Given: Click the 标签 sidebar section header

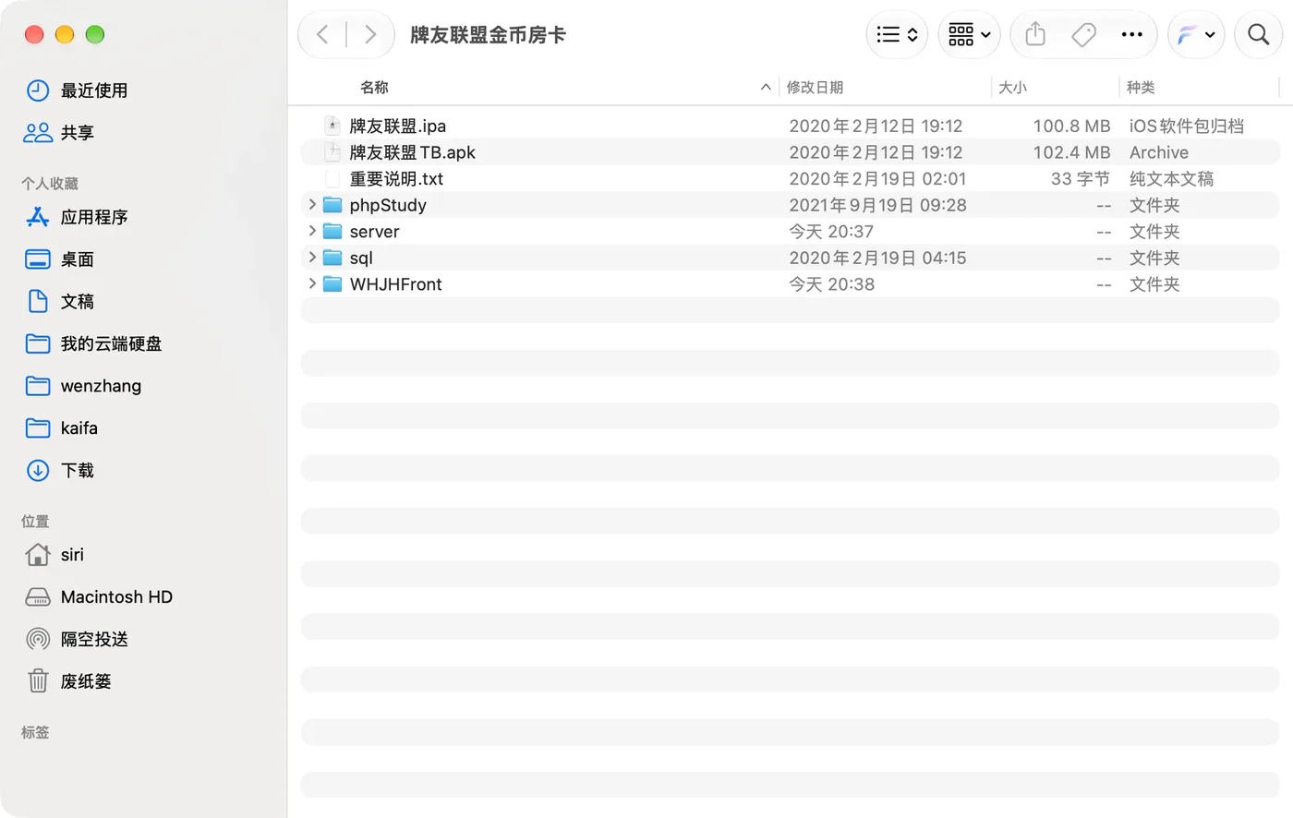Looking at the screenshot, I should pos(35,732).
